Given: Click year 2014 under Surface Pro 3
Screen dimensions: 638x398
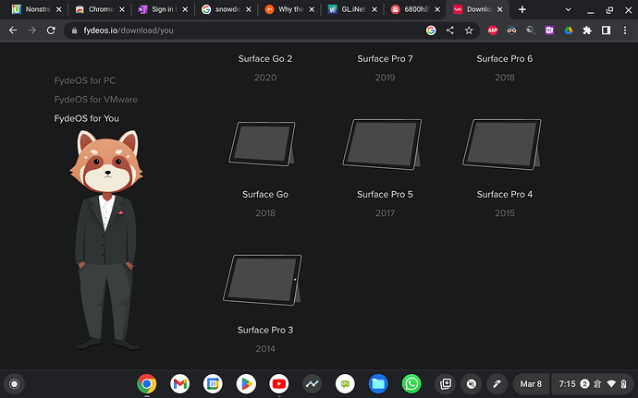Looking at the screenshot, I should [x=265, y=349].
